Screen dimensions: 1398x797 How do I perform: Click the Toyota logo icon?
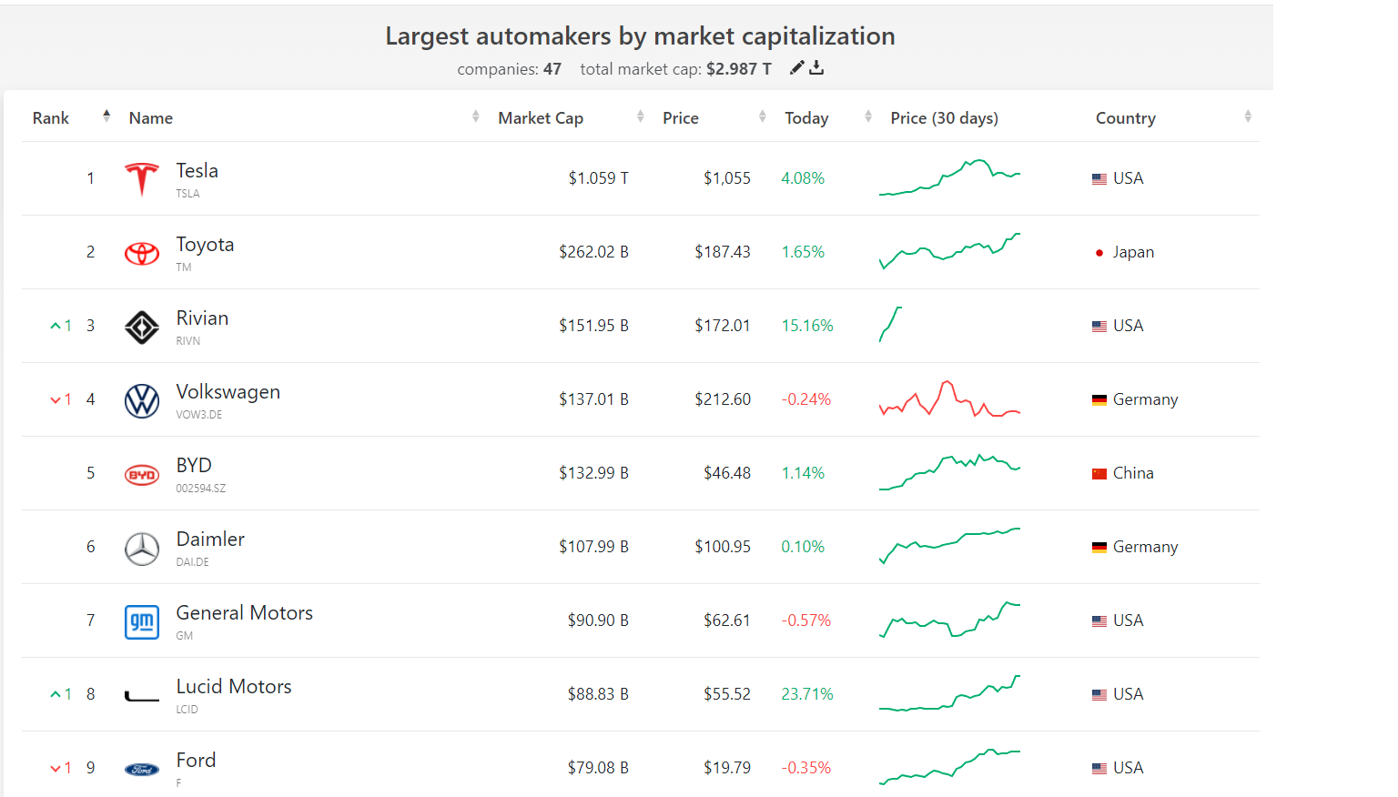[141, 253]
